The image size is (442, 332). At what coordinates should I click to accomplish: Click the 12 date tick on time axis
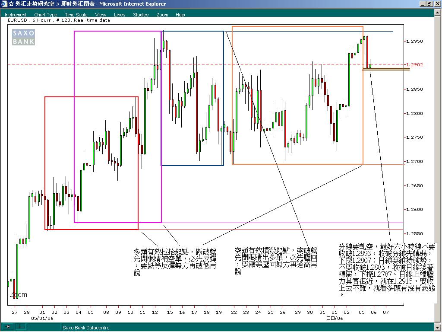click(155, 312)
